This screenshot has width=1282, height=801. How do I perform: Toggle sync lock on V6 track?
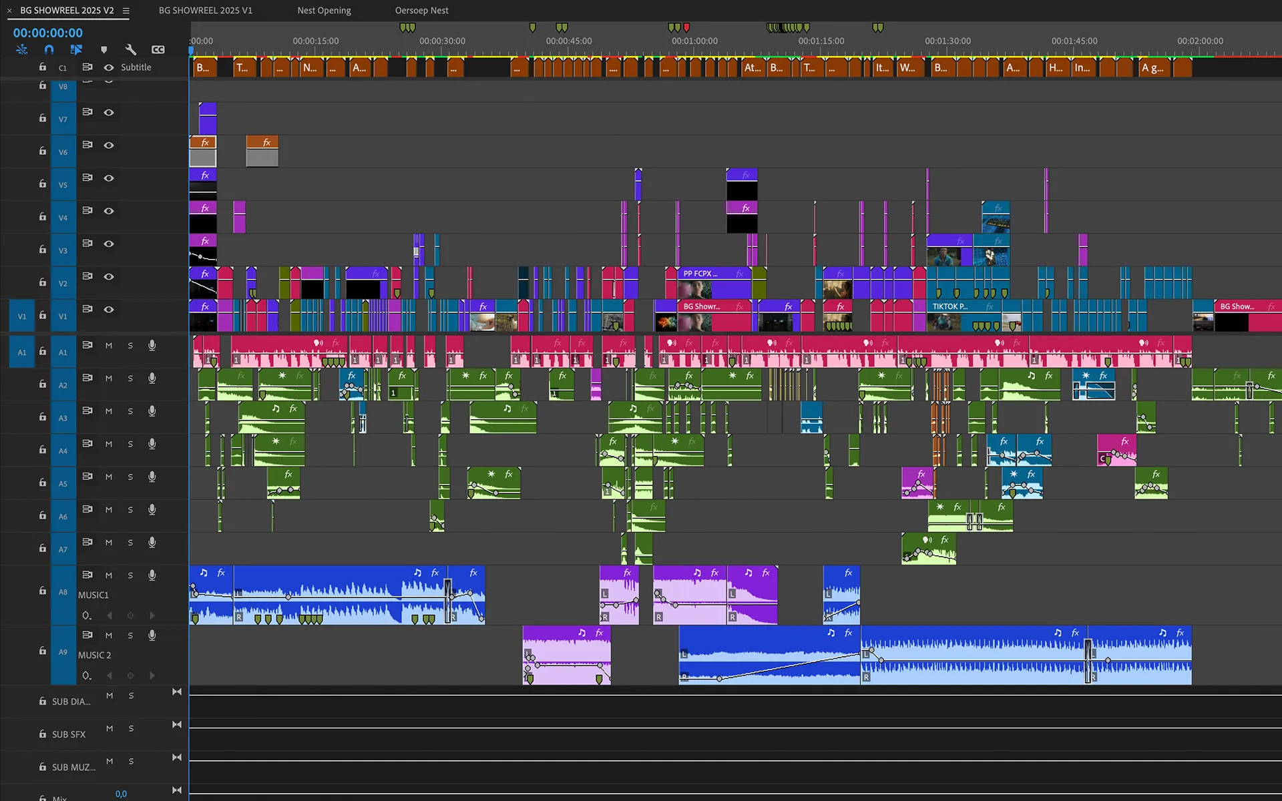[x=87, y=145]
